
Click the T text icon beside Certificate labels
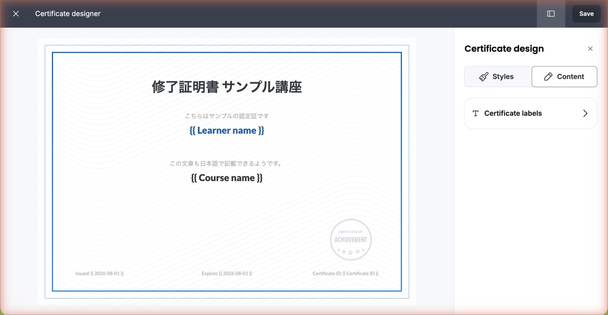pyautogui.click(x=475, y=113)
